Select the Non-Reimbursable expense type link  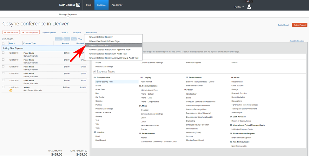click(x=239, y=146)
